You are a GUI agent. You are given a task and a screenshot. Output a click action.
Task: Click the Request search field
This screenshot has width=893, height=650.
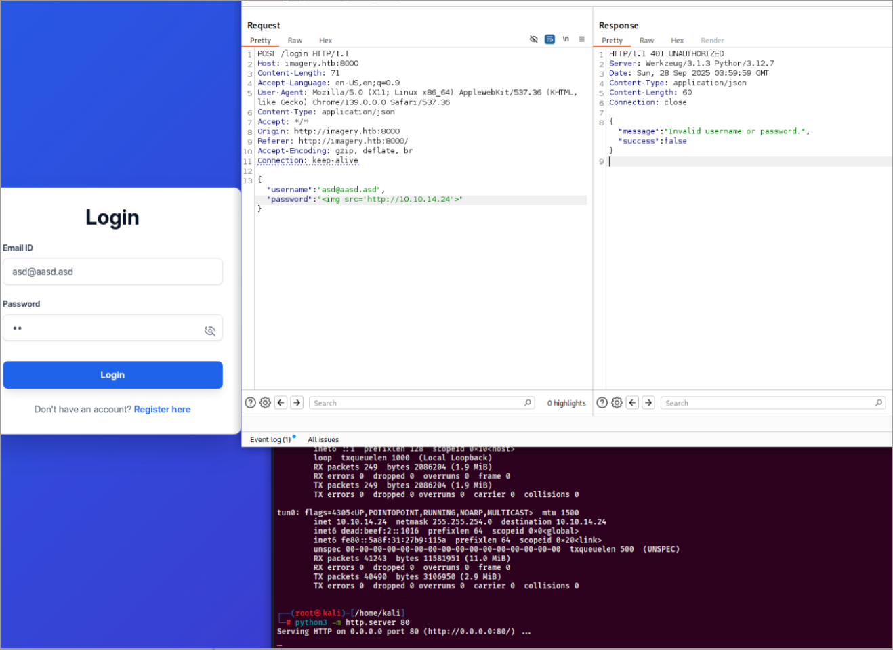[x=422, y=403]
